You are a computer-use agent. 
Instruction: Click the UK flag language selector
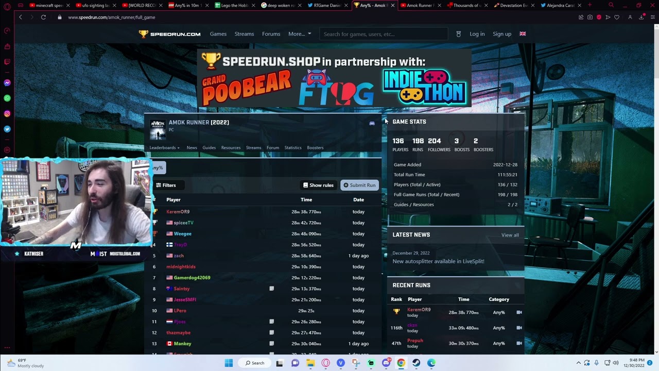click(523, 34)
